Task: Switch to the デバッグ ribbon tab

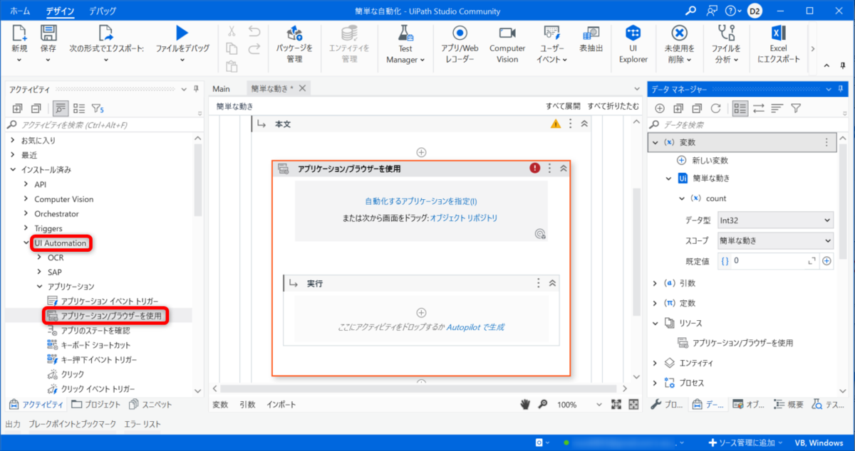Action: [103, 11]
